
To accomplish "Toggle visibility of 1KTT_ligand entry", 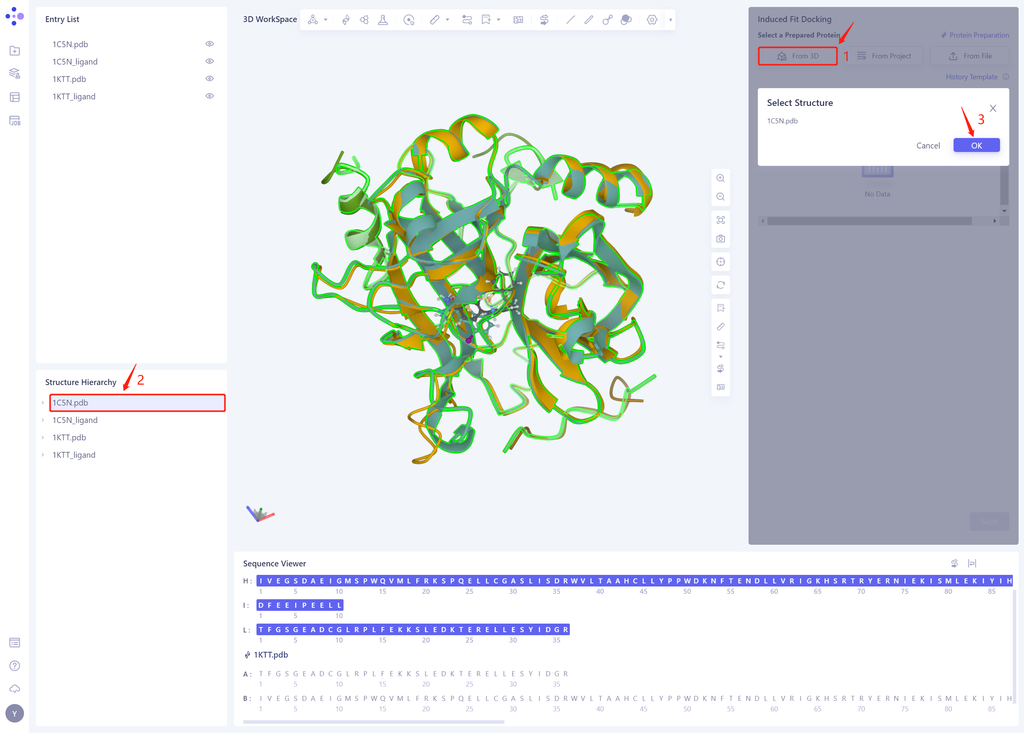I will 210,95.
